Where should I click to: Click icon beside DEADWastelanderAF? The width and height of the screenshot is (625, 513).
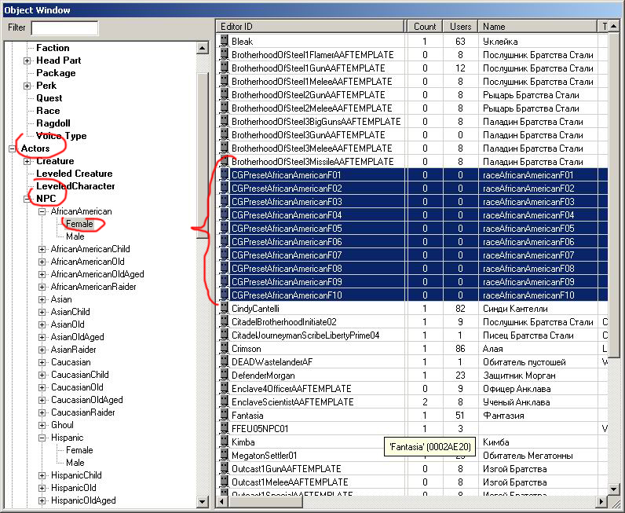tap(225, 362)
